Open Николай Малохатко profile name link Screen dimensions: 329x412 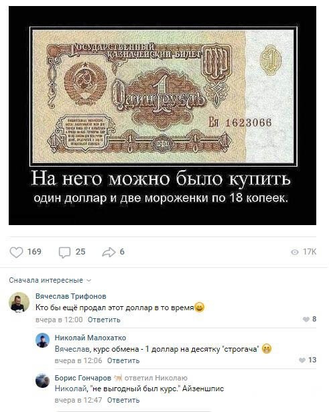click(90, 338)
